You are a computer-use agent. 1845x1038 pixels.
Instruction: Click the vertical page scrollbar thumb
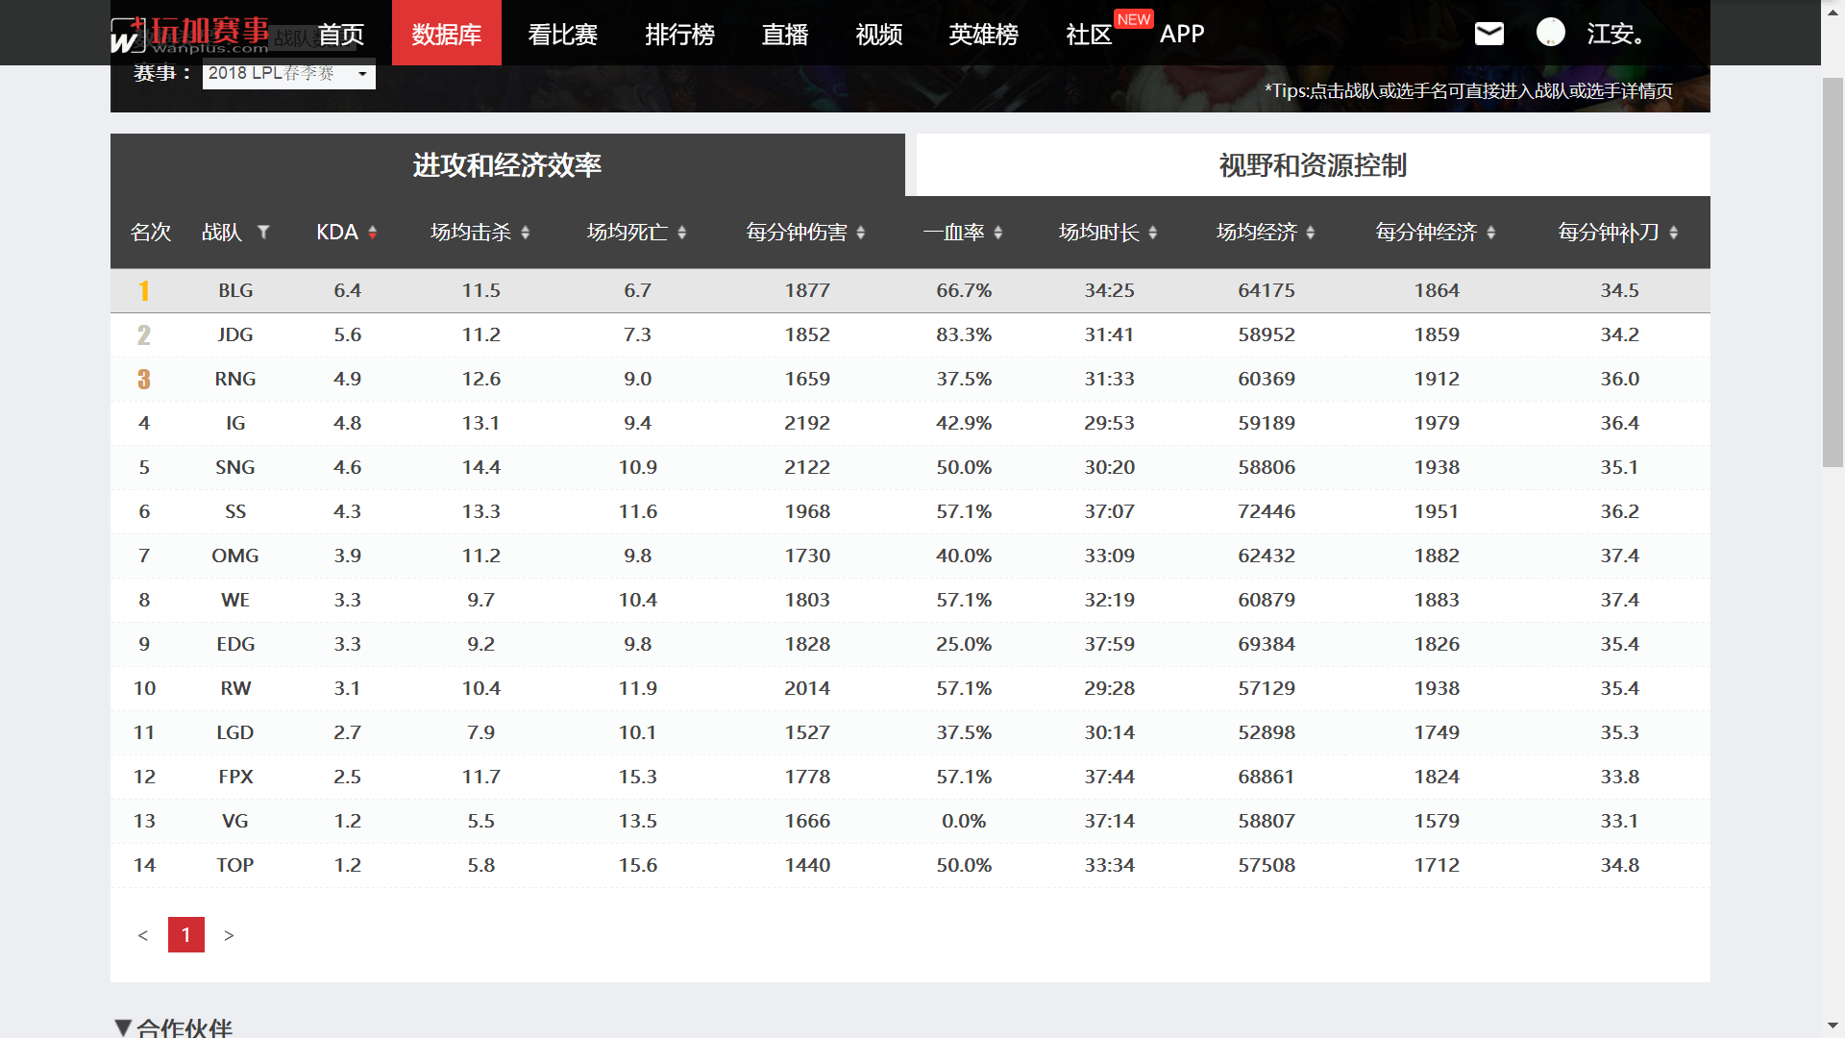[1833, 272]
